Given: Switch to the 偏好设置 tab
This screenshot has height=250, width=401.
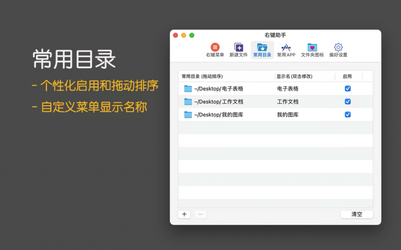Looking at the screenshot, I should (x=338, y=50).
